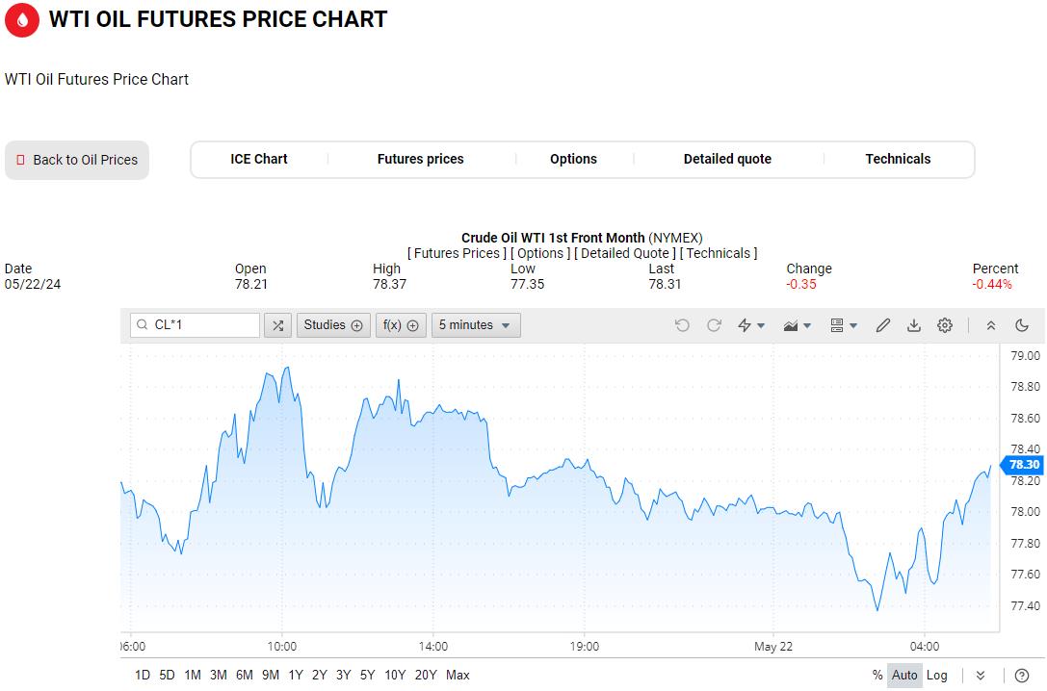Undo the last chart action
This screenshot has height=691, width=1047.
click(x=682, y=325)
